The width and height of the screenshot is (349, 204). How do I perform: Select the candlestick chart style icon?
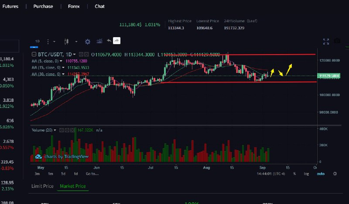pyautogui.click(x=67, y=41)
